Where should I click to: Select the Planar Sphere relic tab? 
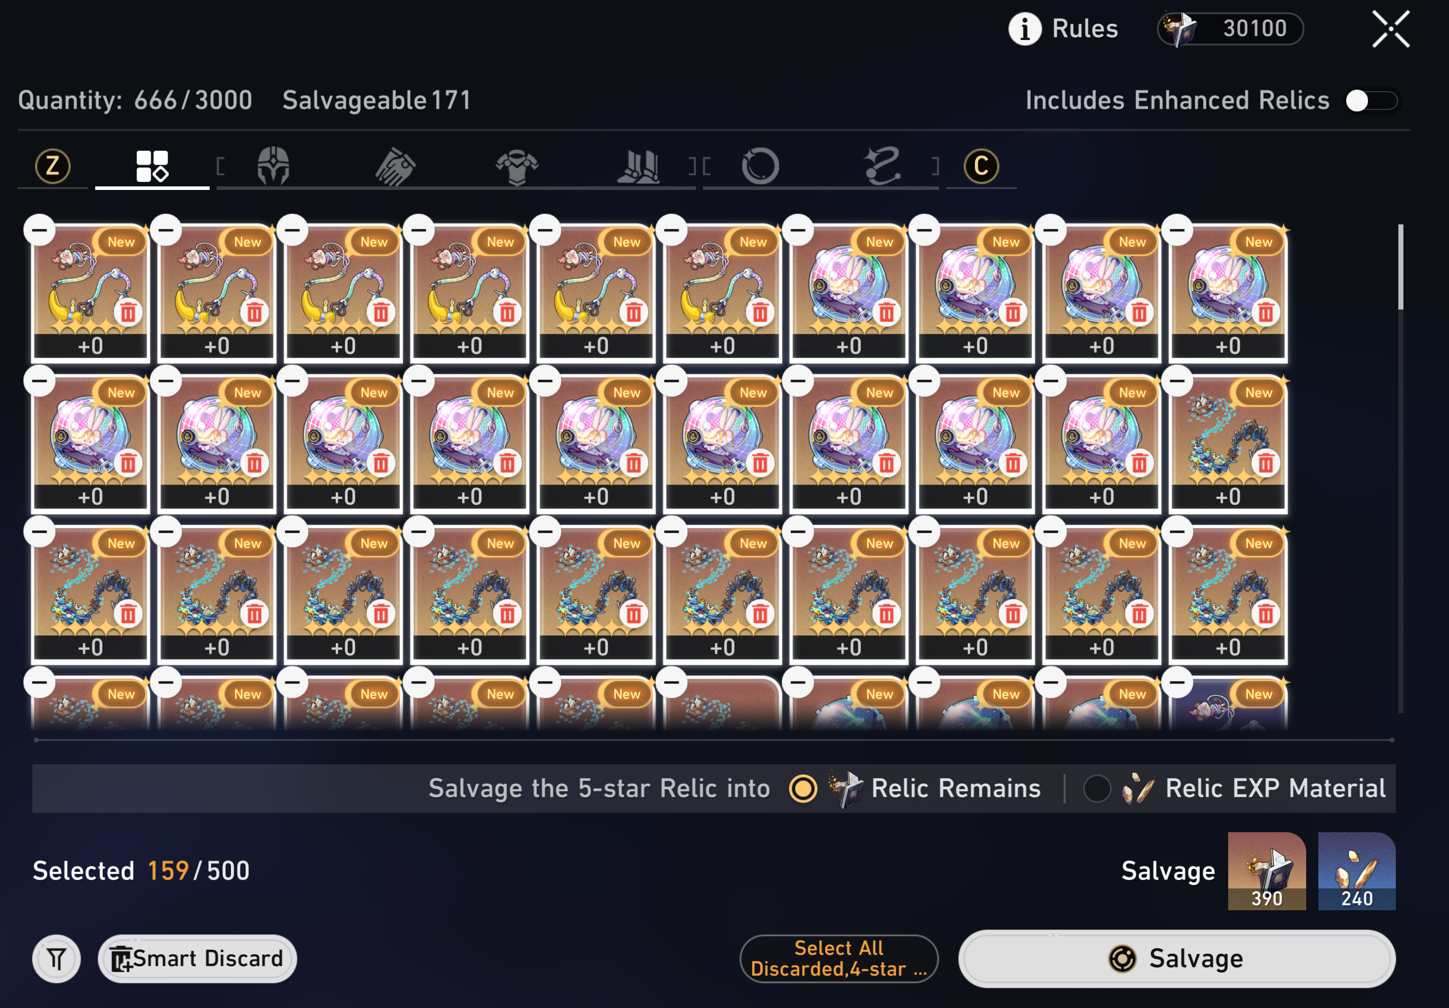coord(760,167)
